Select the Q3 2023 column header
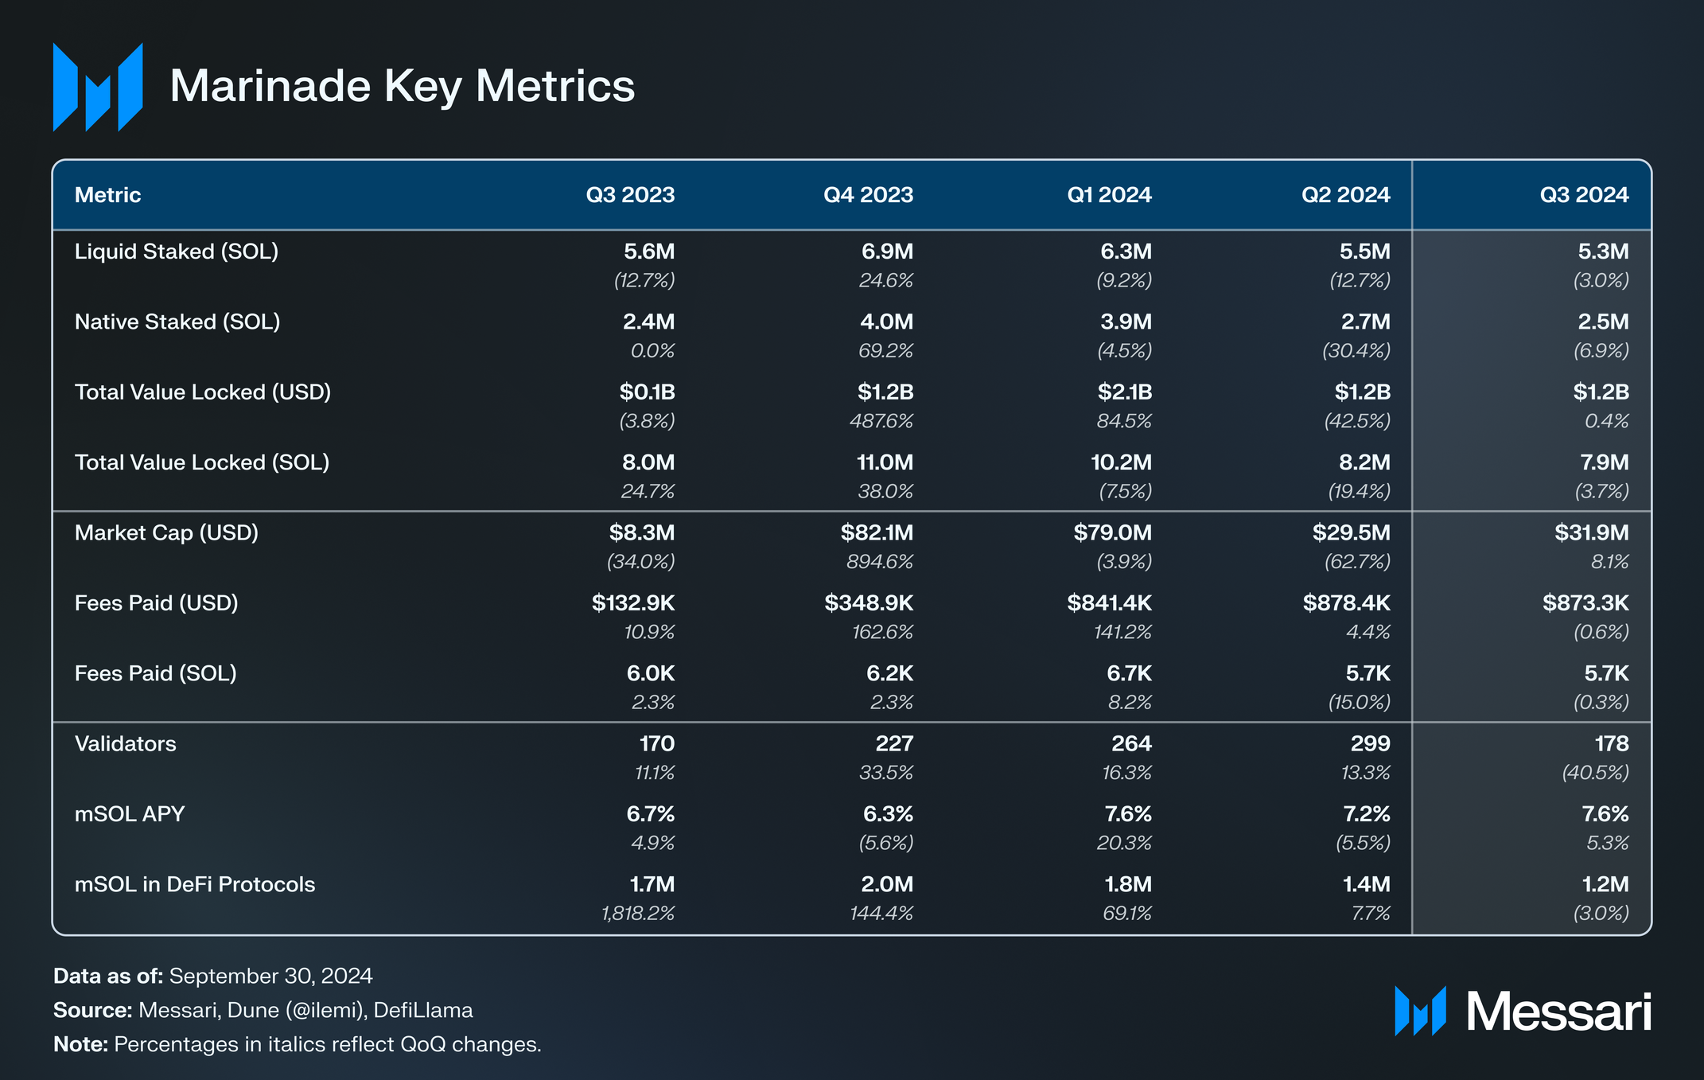The width and height of the screenshot is (1704, 1080). coord(630,195)
